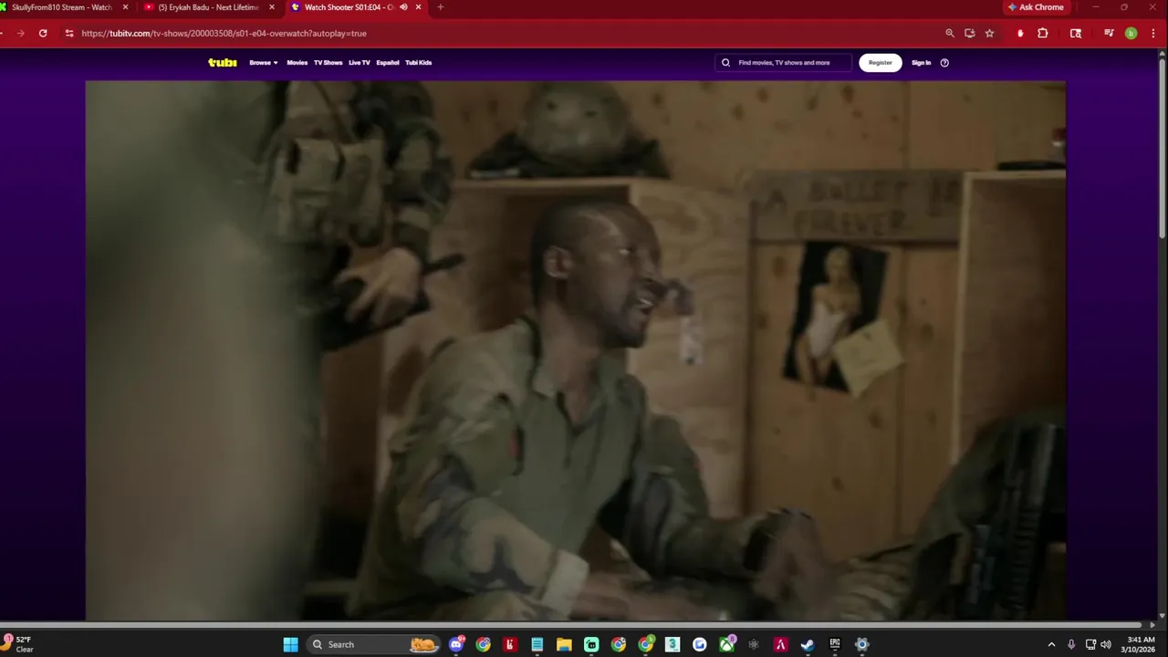Mute the Watch Shooter tab audio
The width and height of the screenshot is (1168, 657).
point(403,7)
